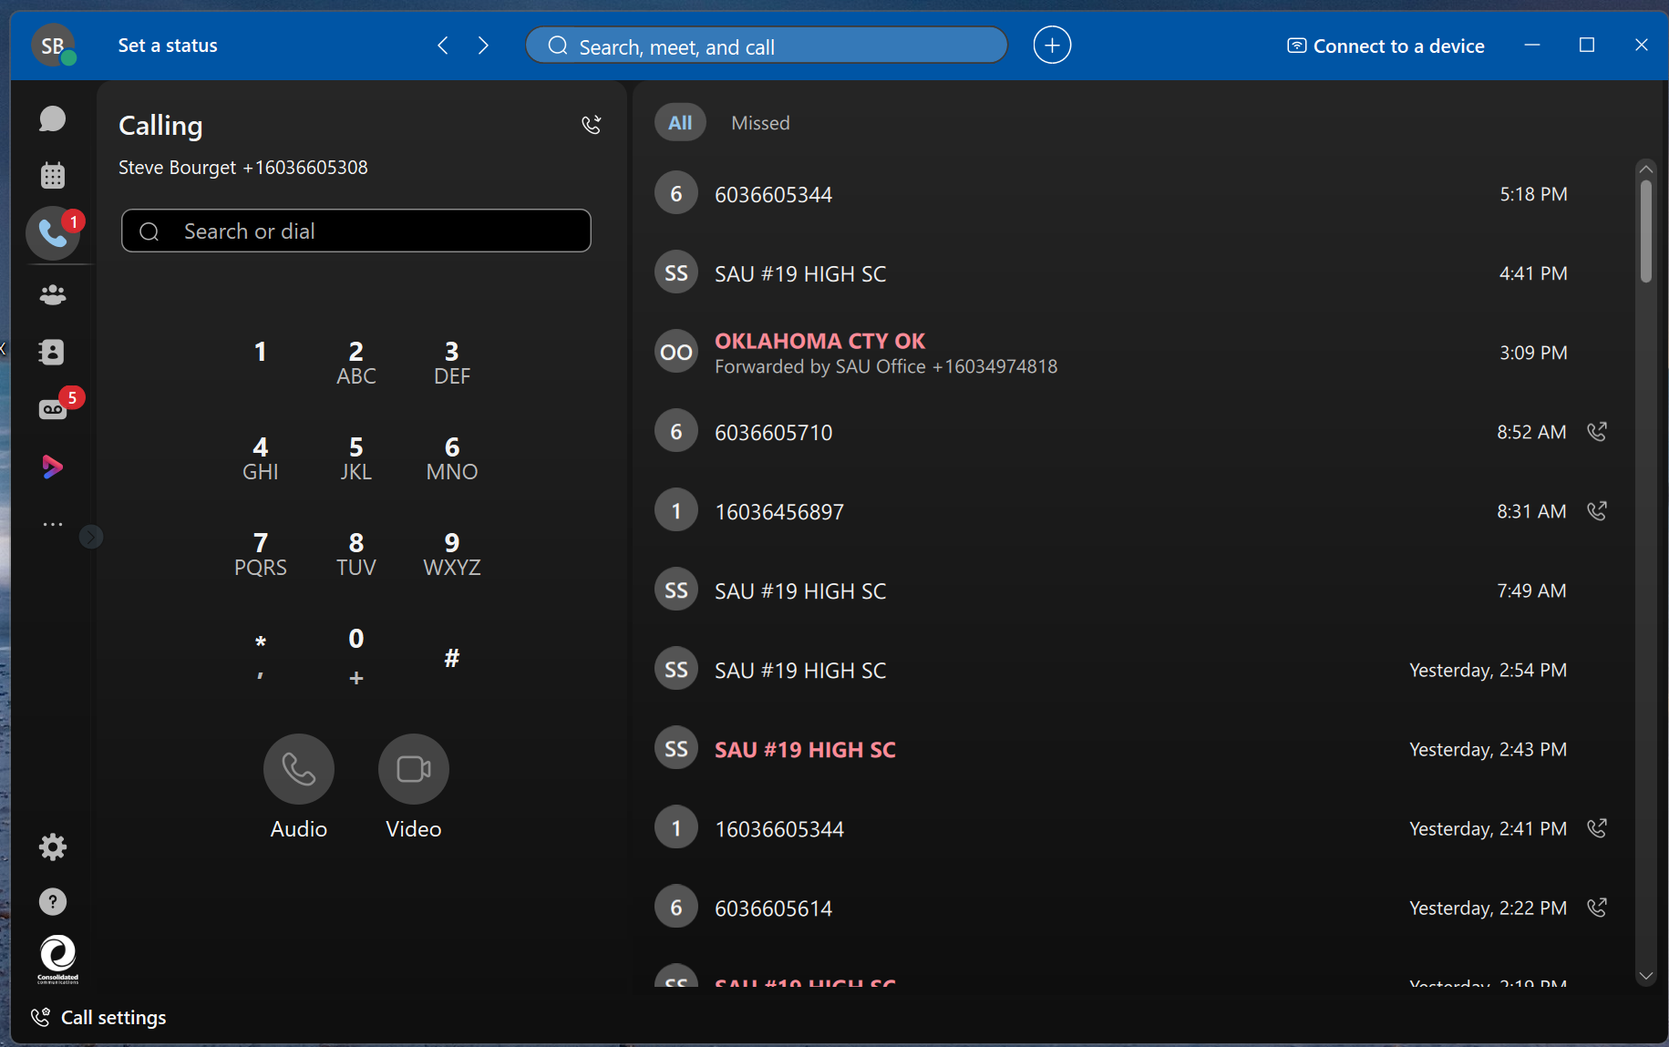Open the Voicemail icon with badge 5
1669x1047 pixels.
53,409
